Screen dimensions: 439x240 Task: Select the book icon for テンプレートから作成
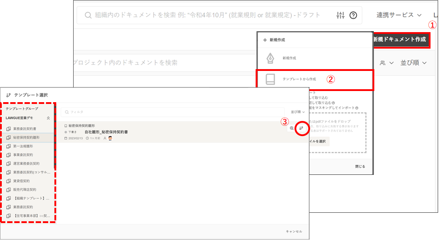[270, 79]
